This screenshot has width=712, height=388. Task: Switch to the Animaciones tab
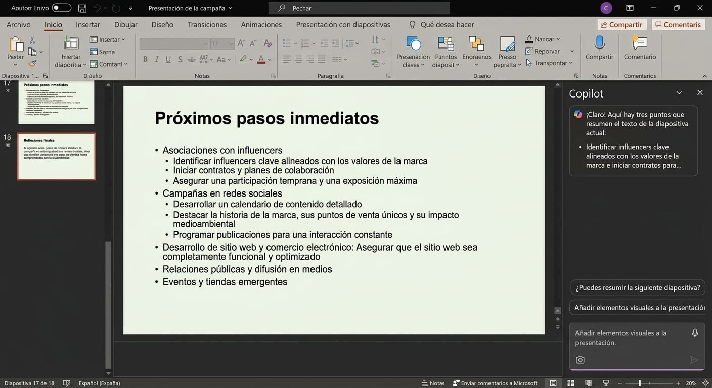261,24
